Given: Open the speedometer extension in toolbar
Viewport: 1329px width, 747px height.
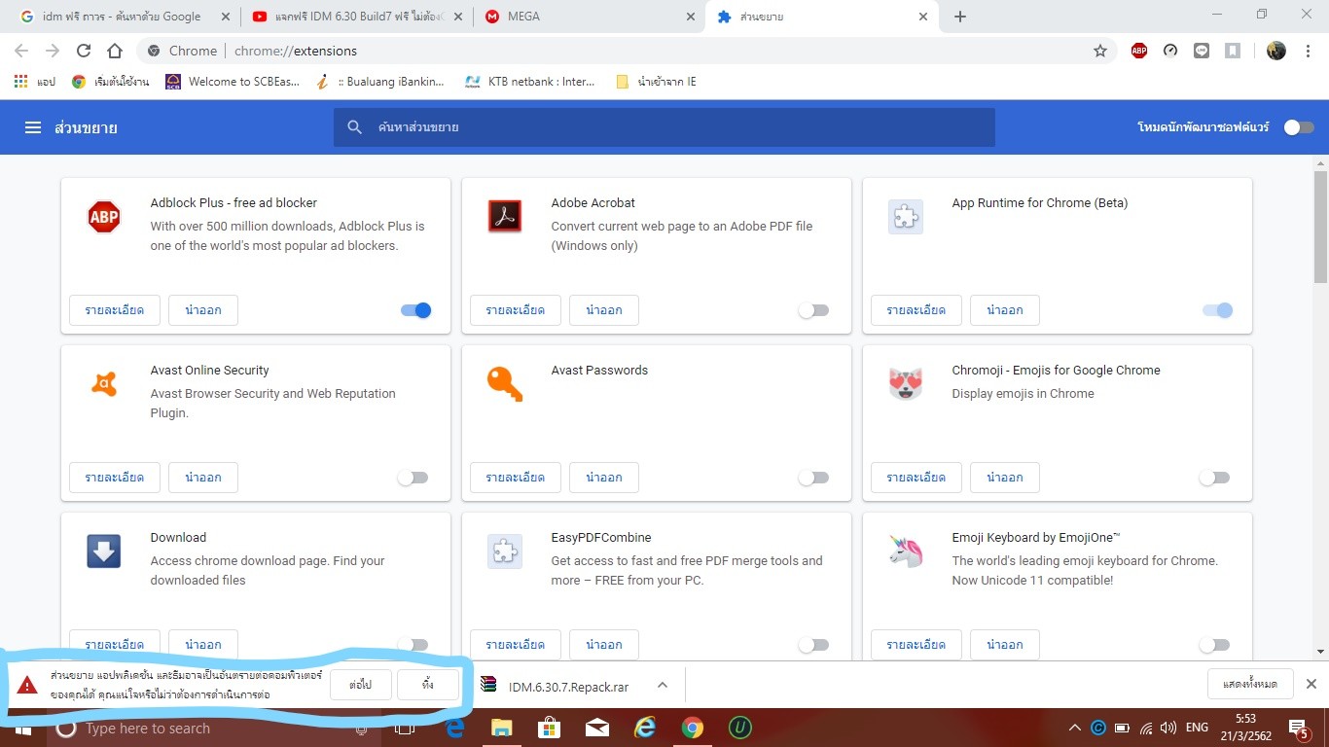Looking at the screenshot, I should click(x=1170, y=51).
